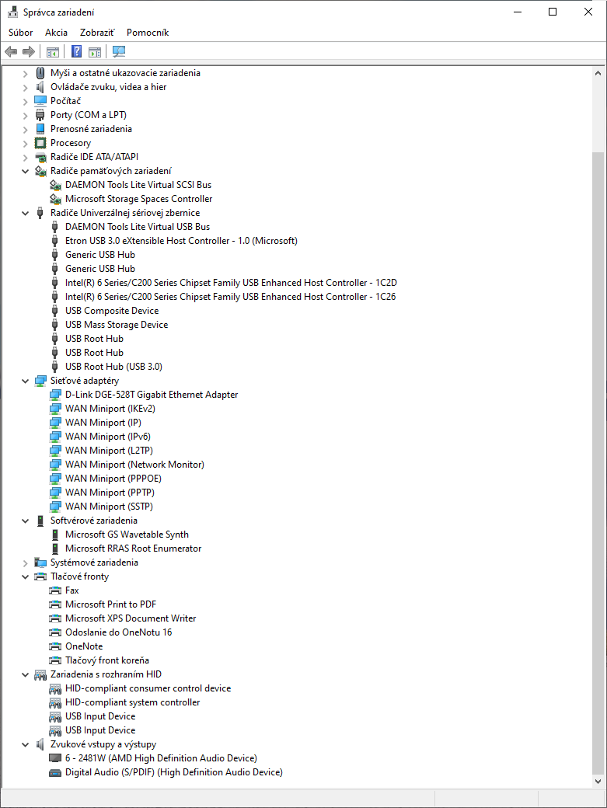Viewport: 607px width, 808px height.
Task: Click the HID-compliant system controller icon
Action: pyautogui.click(x=55, y=702)
